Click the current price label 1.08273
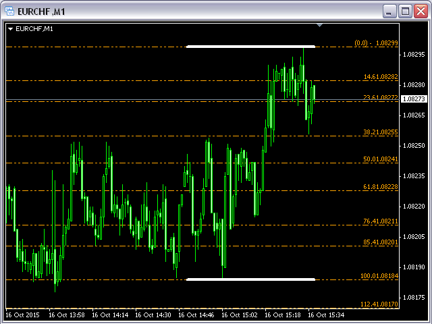Viewport: 432px width, 324px height. [x=412, y=99]
